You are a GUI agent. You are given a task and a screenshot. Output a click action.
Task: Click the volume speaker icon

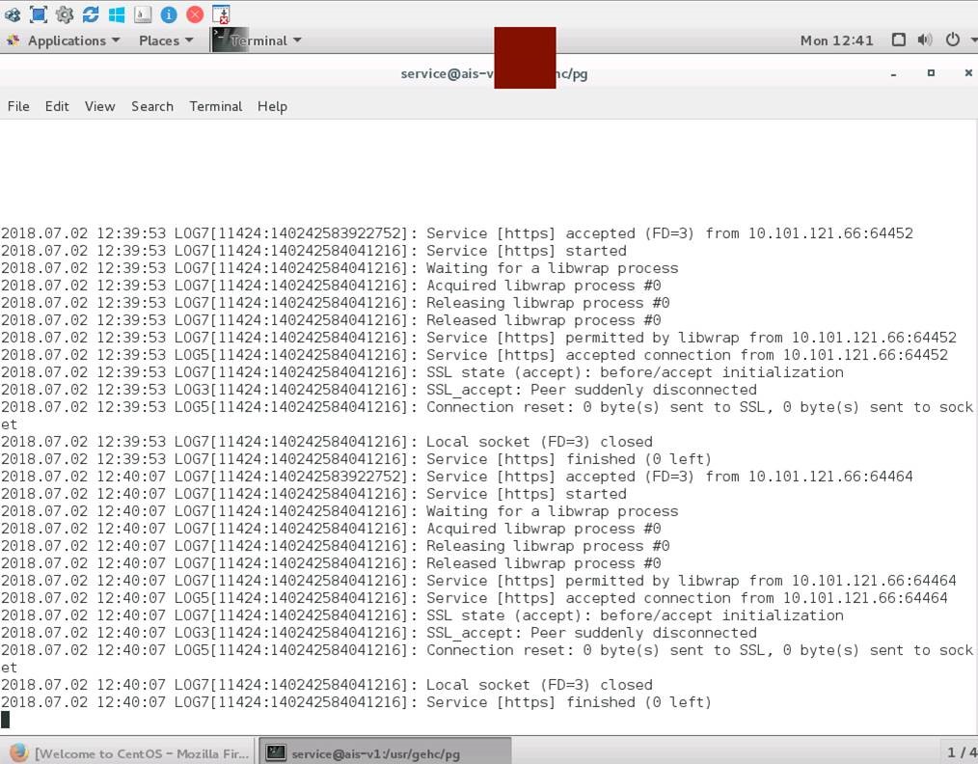click(925, 41)
